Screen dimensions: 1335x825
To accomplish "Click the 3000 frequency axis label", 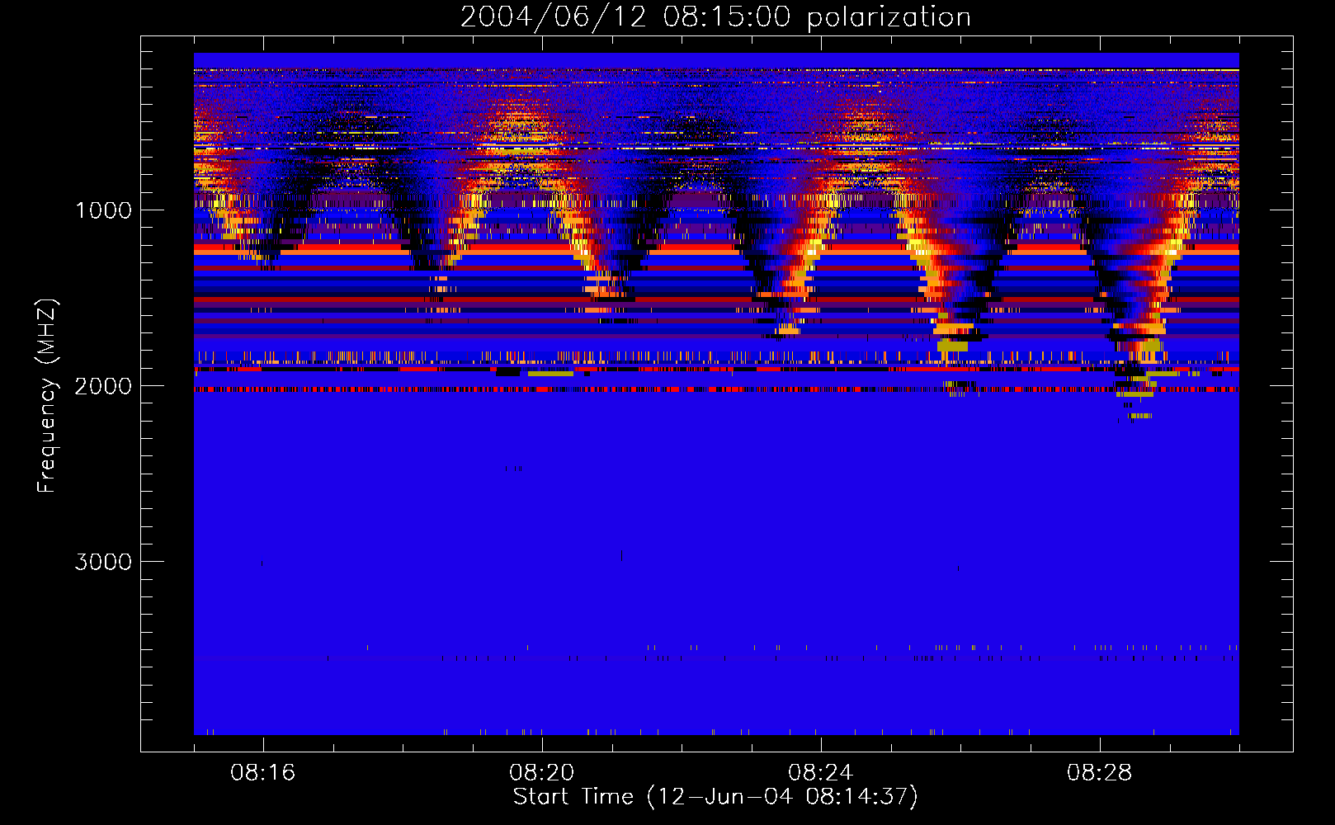I will click(x=103, y=562).
